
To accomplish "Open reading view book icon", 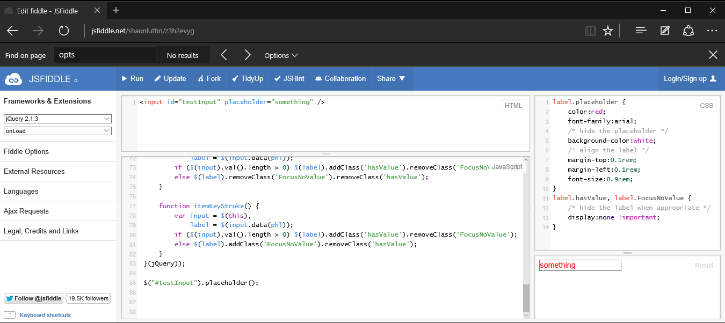I will click(x=590, y=31).
